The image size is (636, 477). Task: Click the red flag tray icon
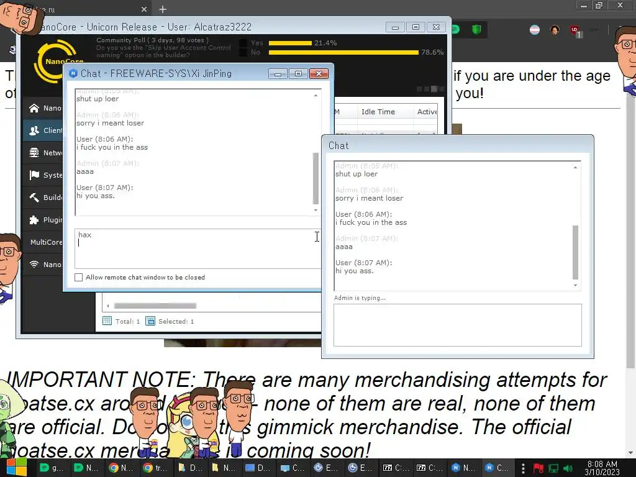pyautogui.click(x=538, y=468)
